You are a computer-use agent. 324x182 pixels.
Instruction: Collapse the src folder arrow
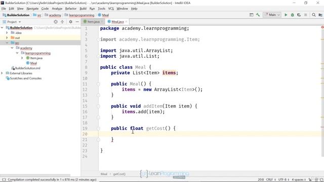point(7,42)
